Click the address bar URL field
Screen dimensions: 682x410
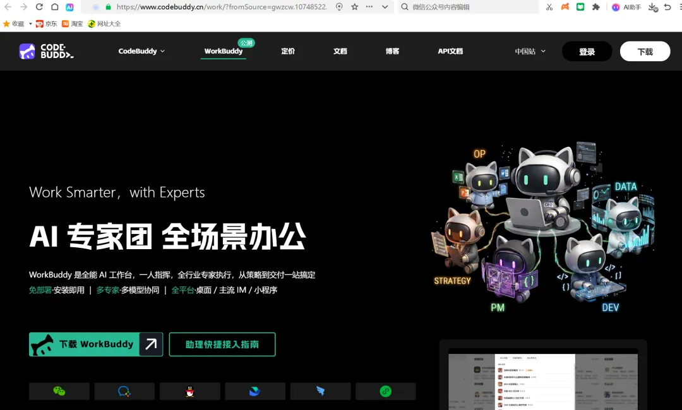(222, 7)
